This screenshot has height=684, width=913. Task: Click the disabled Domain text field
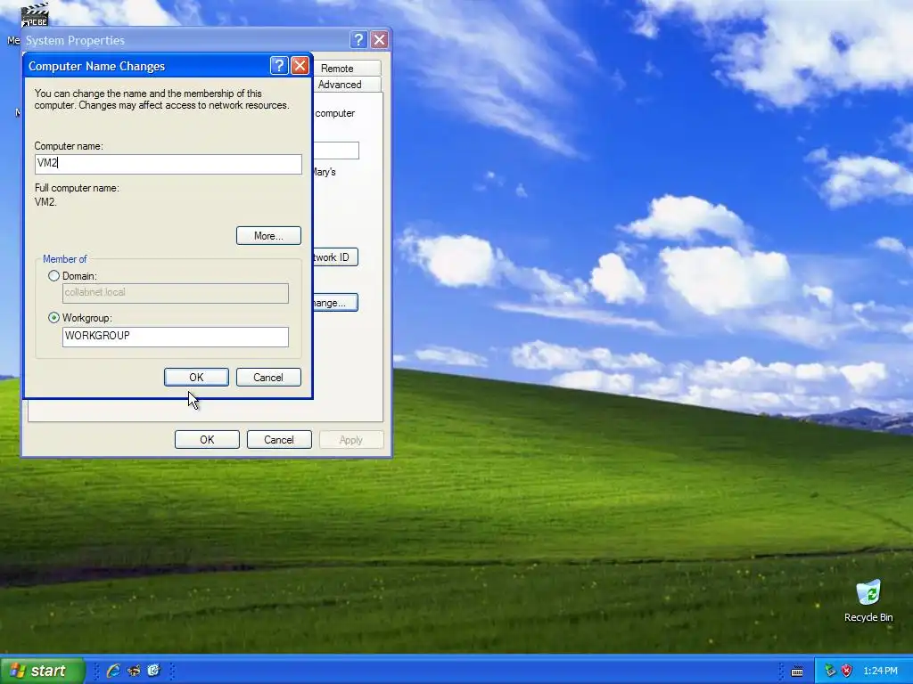tap(176, 293)
